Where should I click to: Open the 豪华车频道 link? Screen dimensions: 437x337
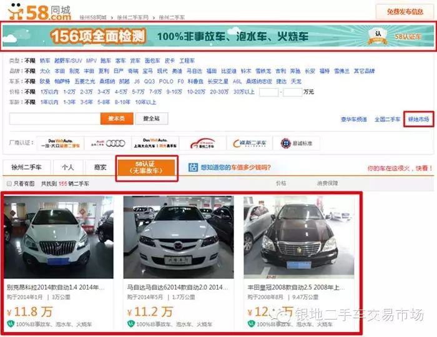click(354, 119)
